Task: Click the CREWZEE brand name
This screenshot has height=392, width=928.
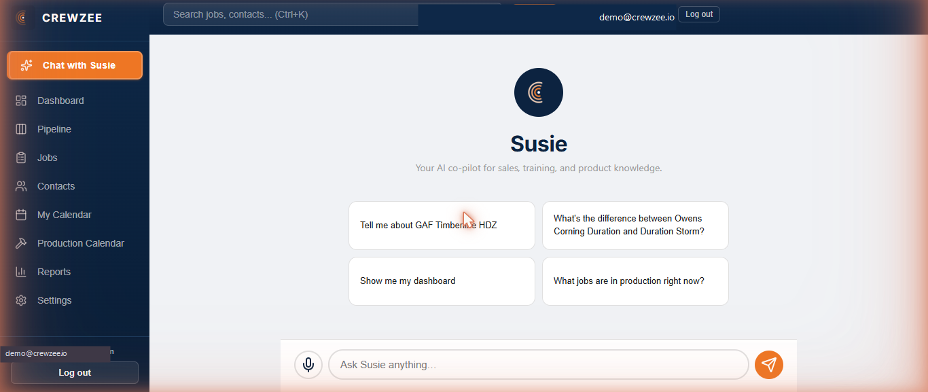Action: point(72,18)
